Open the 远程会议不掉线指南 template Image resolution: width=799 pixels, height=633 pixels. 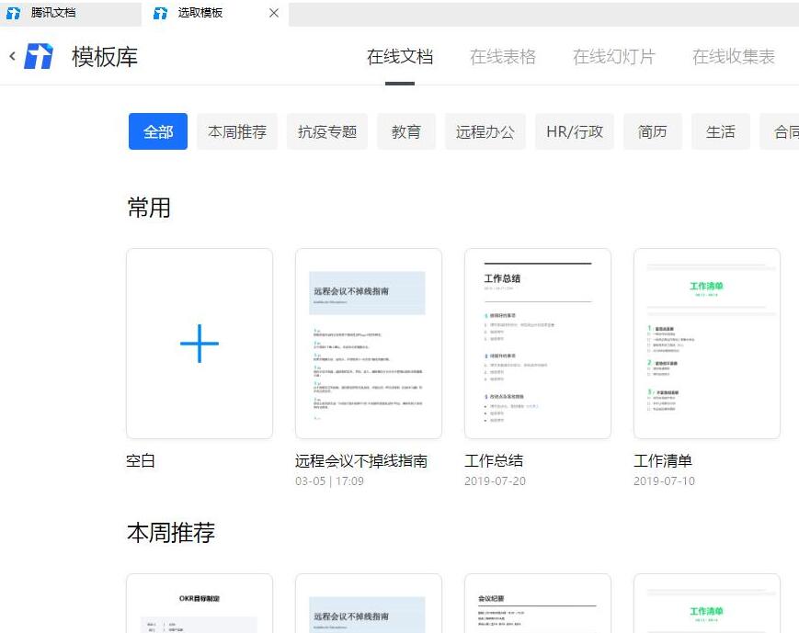point(368,344)
